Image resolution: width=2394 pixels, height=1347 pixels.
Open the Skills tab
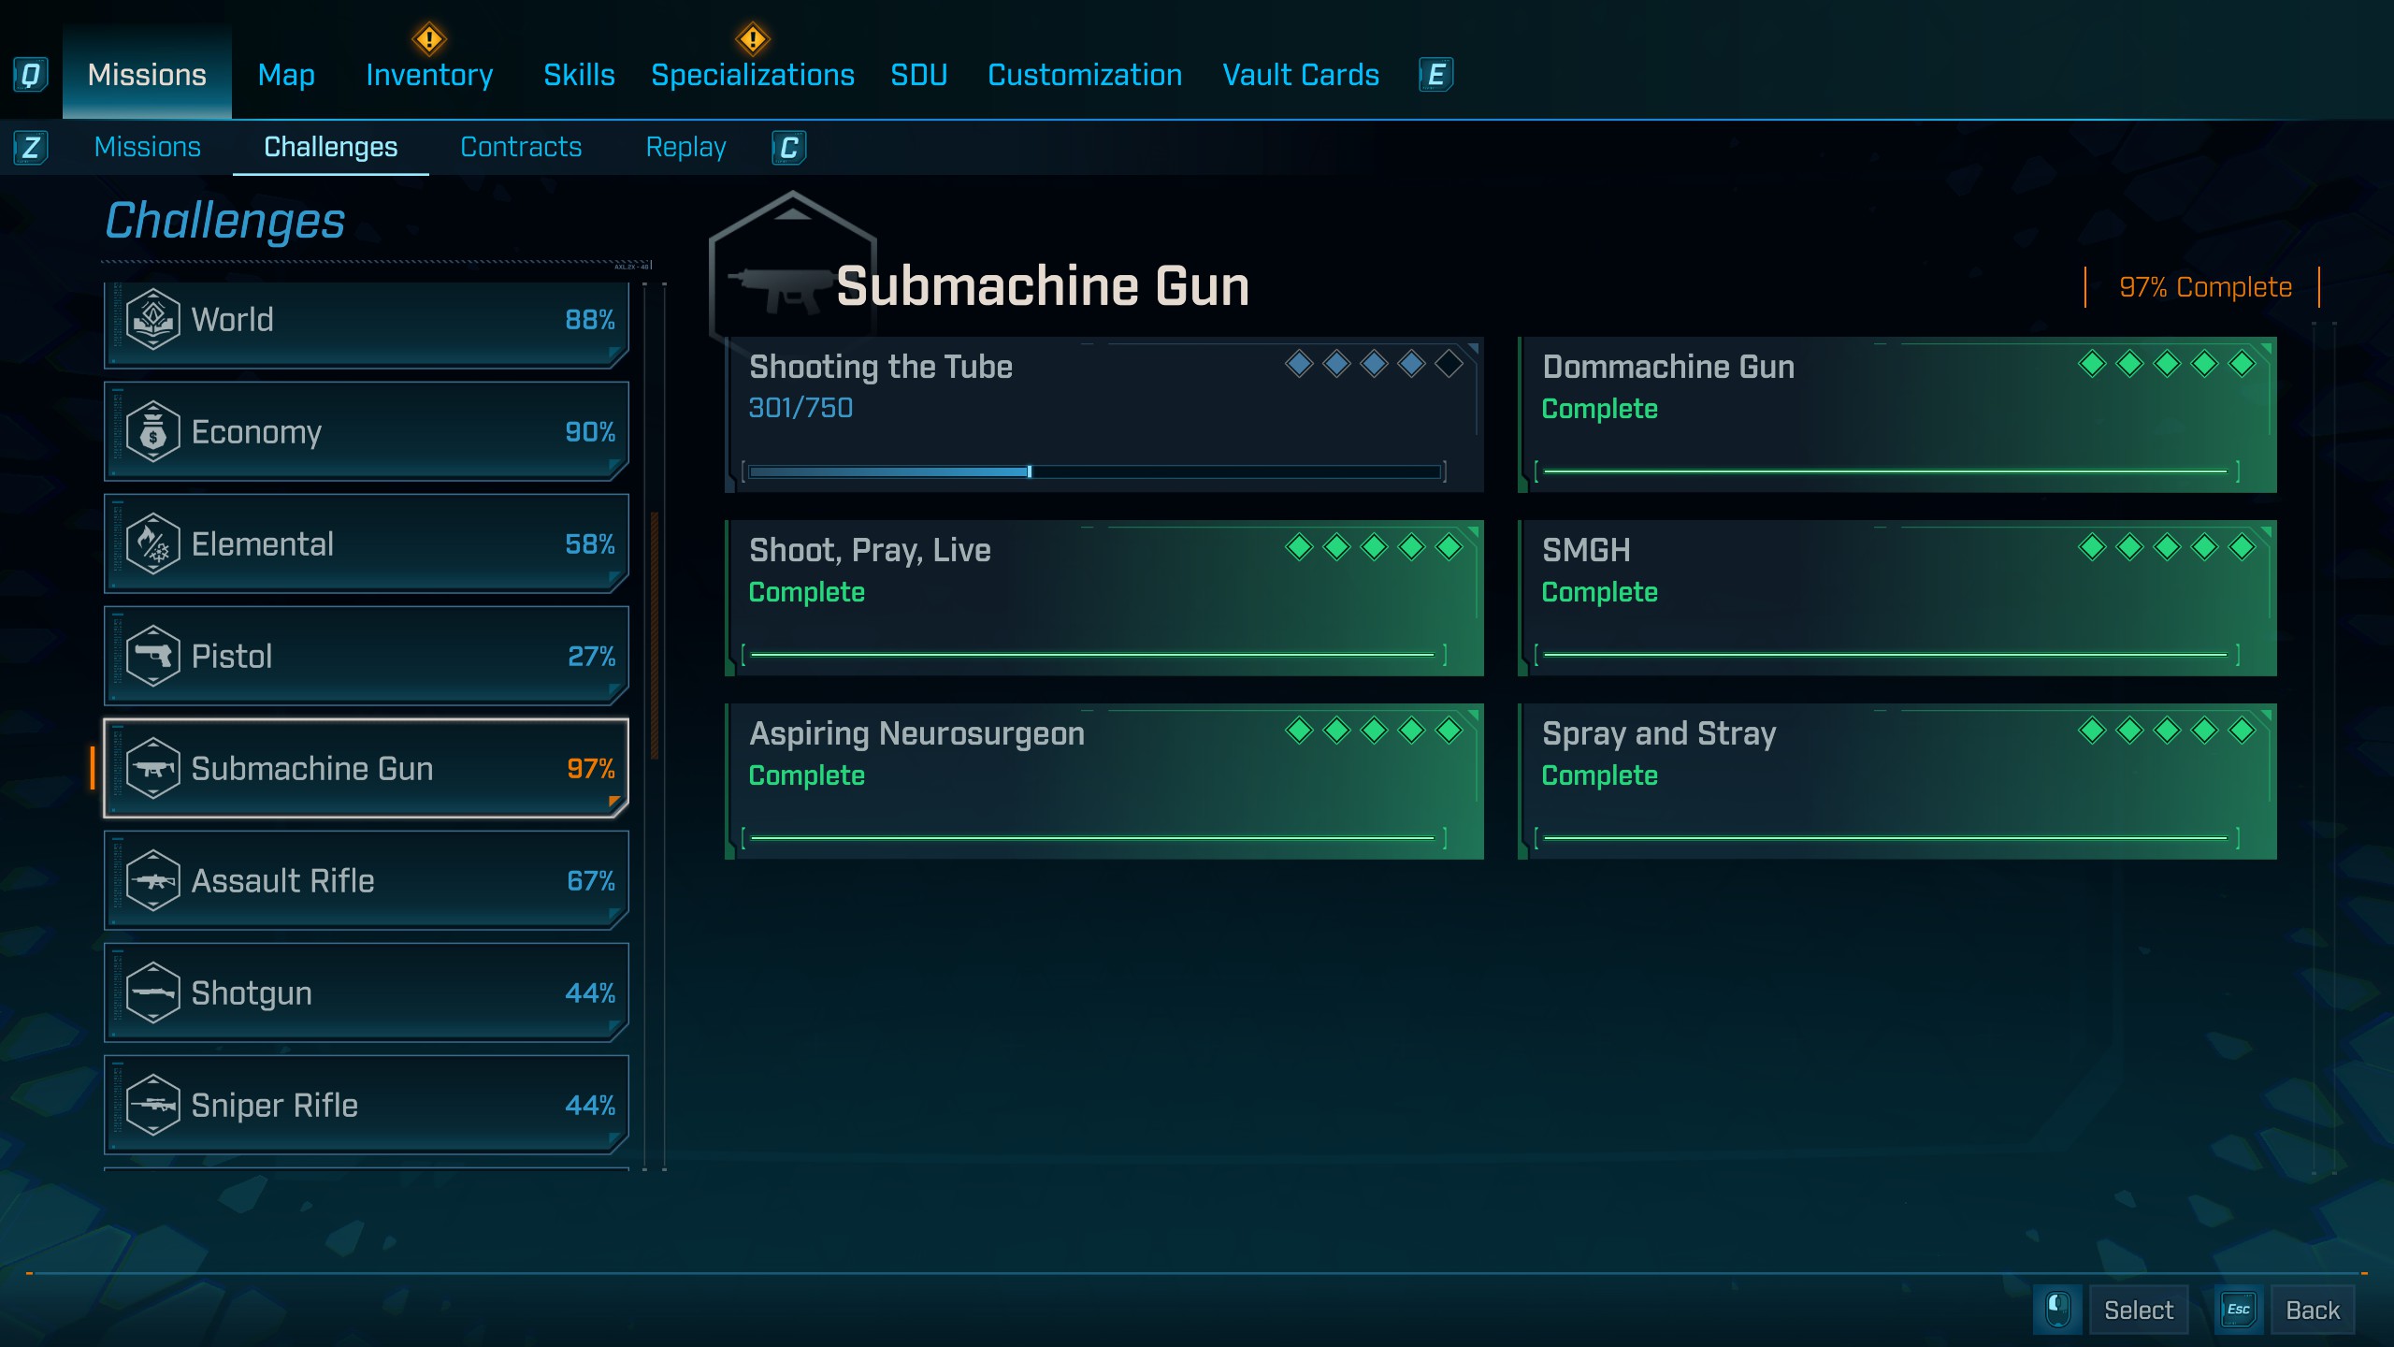579,75
